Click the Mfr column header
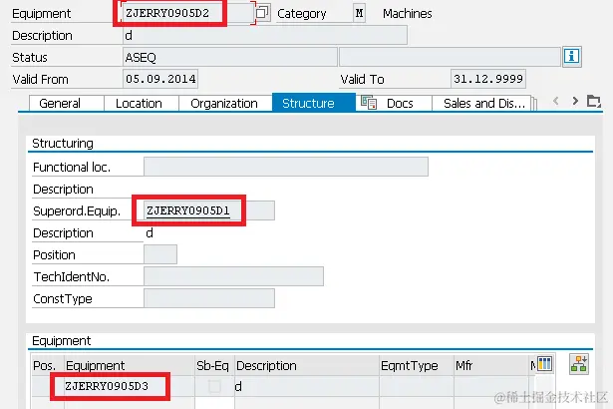The height and width of the screenshot is (409, 613). coord(491,365)
